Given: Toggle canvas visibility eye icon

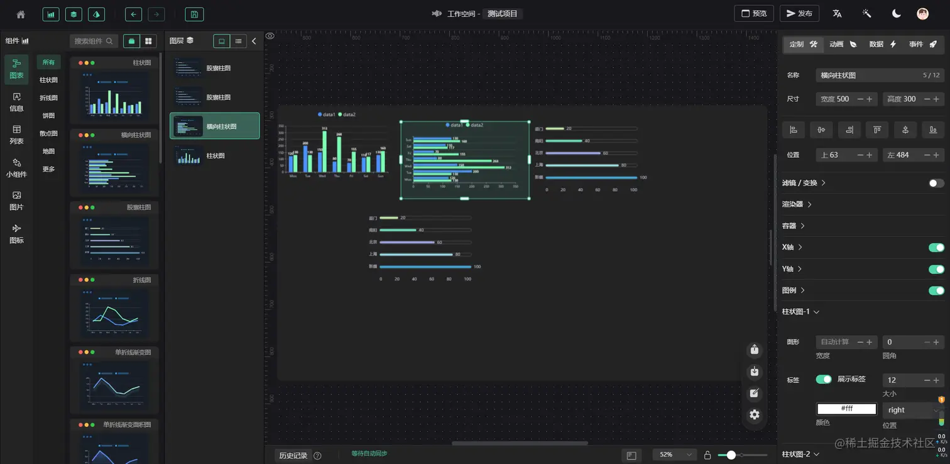Looking at the screenshot, I should 270,36.
